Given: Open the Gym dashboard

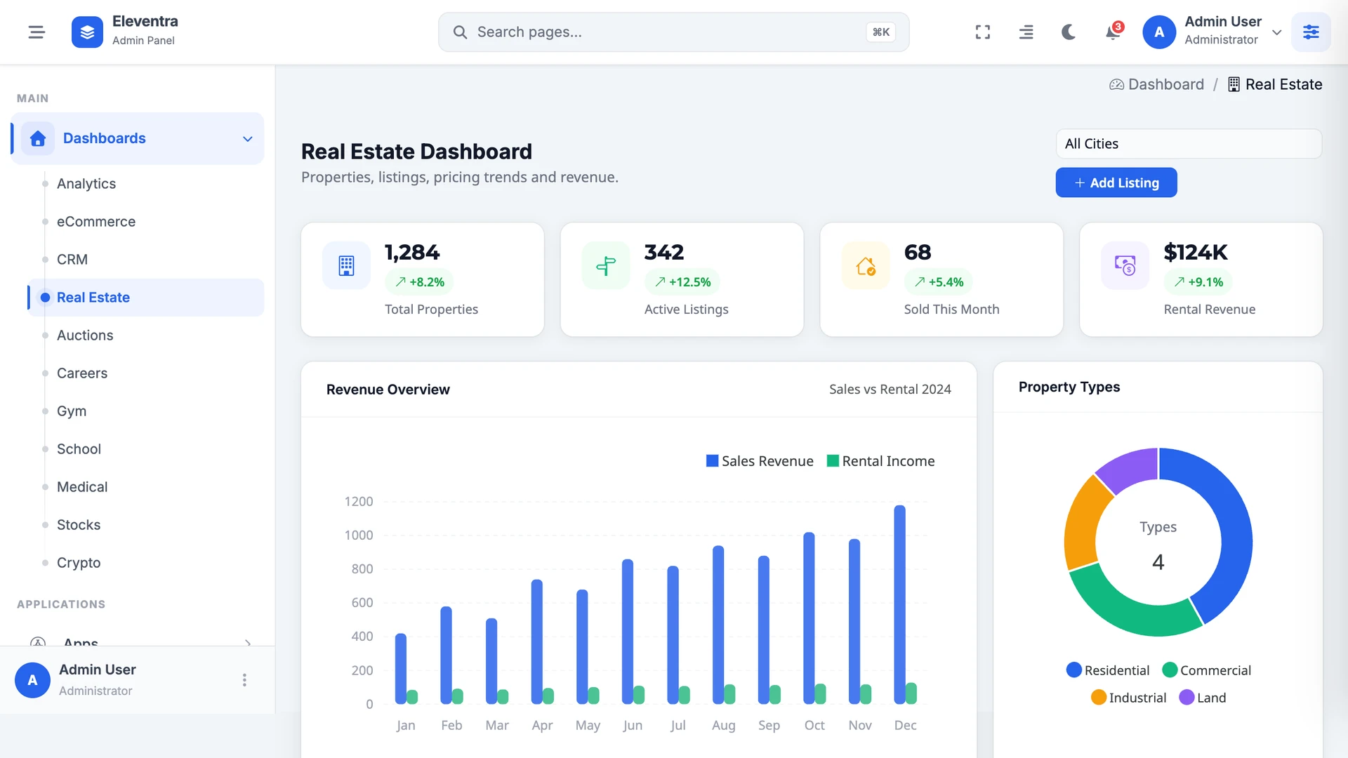Looking at the screenshot, I should click(72, 411).
